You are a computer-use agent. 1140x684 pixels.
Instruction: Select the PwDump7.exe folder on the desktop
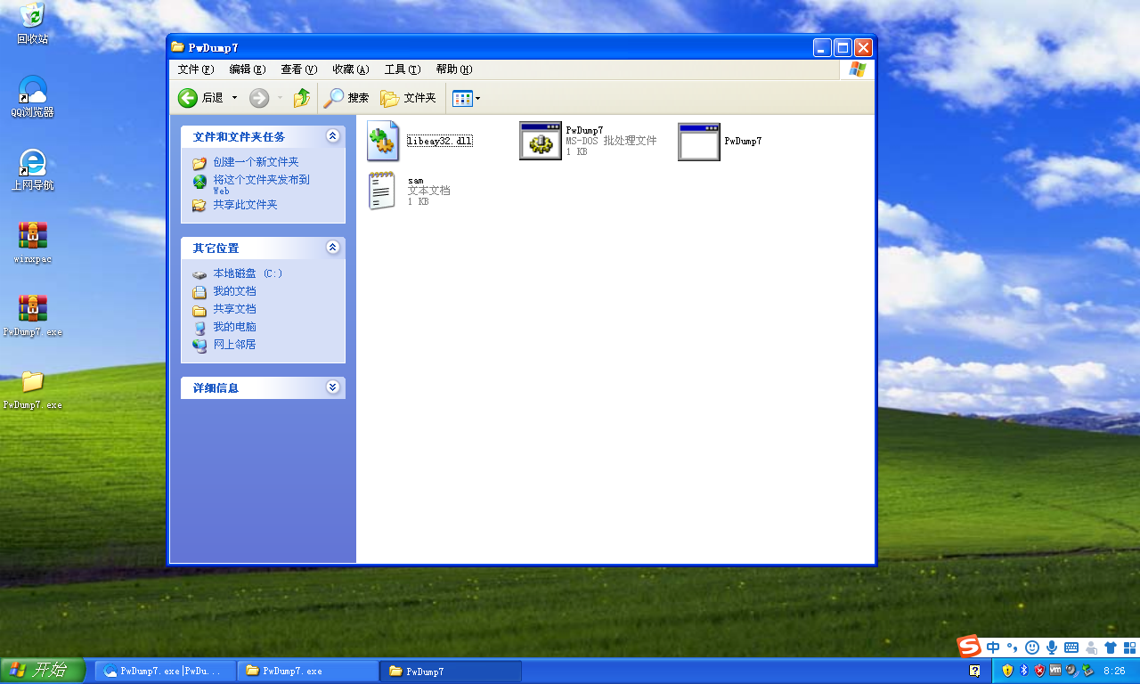(33, 389)
